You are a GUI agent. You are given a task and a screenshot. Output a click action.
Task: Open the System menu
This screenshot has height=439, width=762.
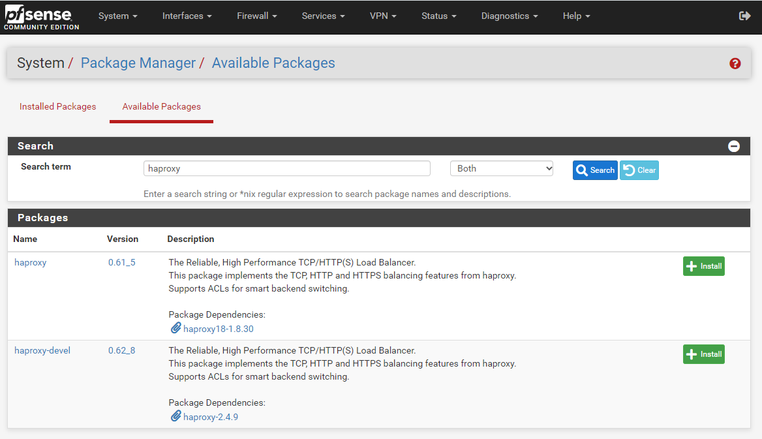click(x=117, y=16)
